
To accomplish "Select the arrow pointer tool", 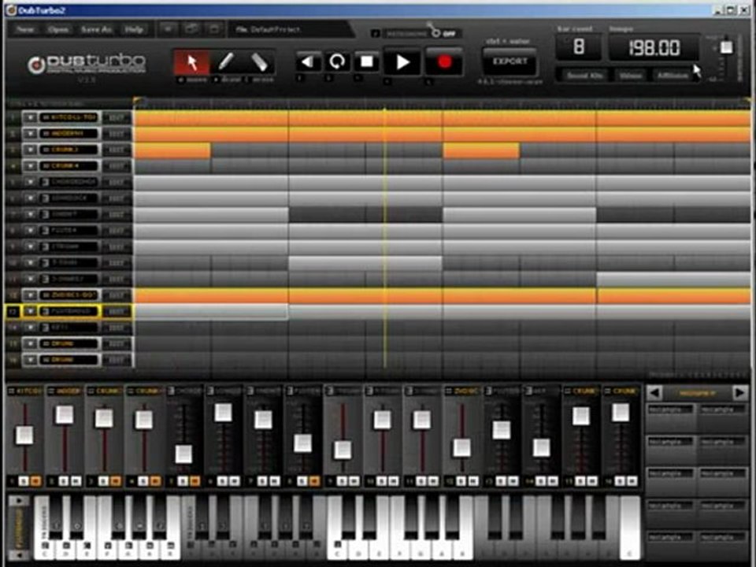I will (x=192, y=62).
